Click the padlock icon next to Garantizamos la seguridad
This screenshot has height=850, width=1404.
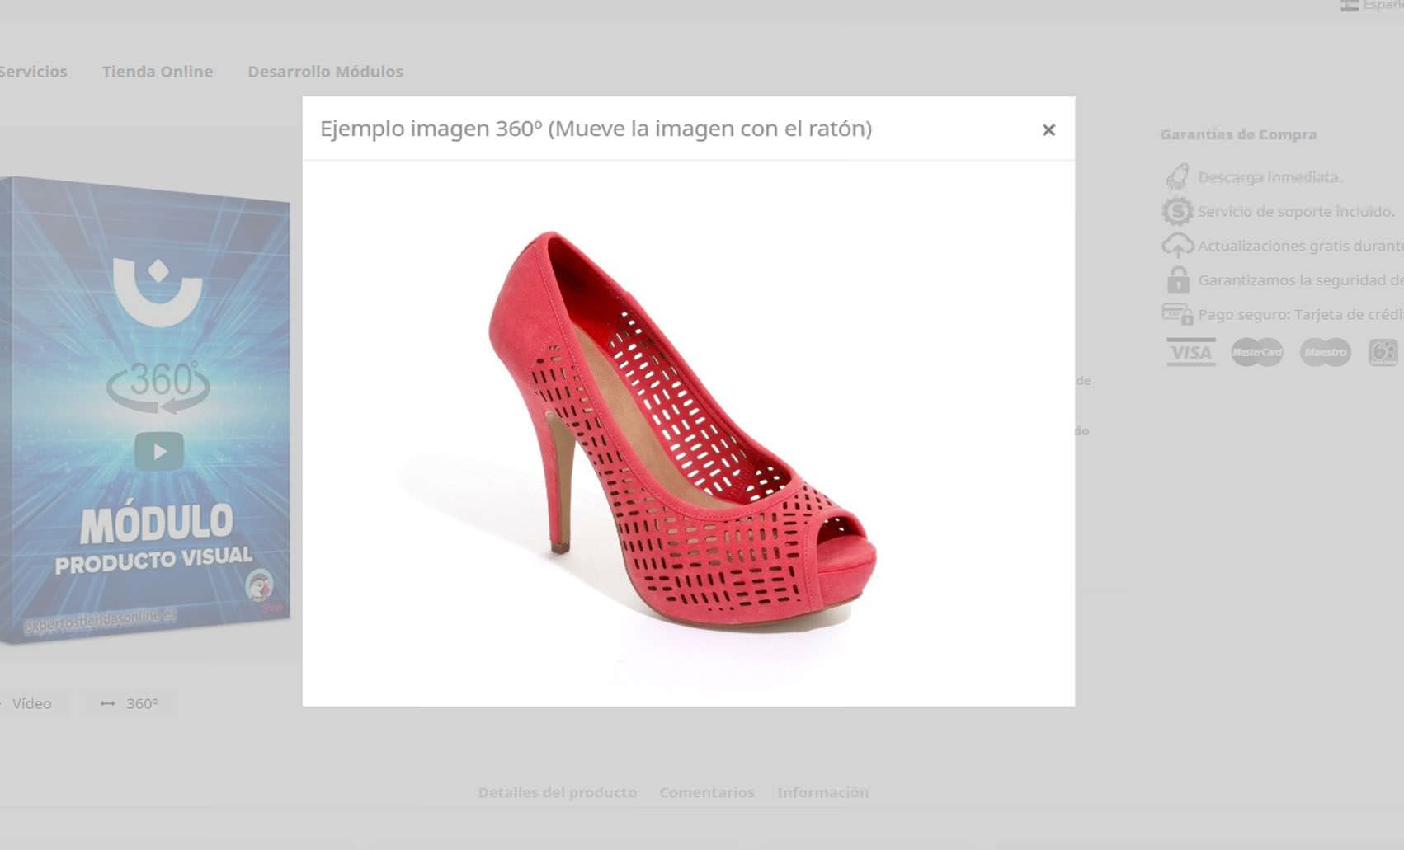pyautogui.click(x=1179, y=279)
